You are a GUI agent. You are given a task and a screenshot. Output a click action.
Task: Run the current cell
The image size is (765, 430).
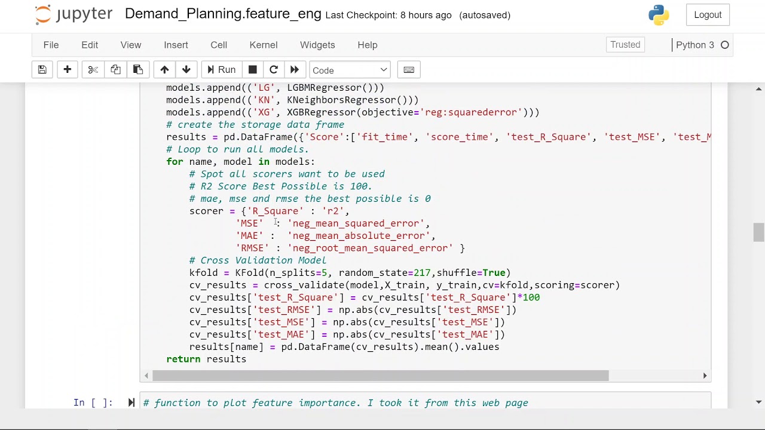[221, 70]
